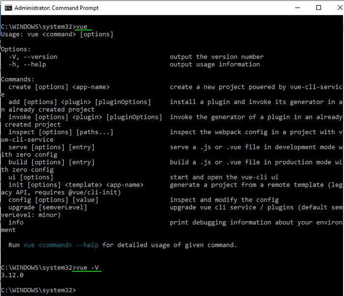Click 'start and open the vue-cli ui' description

click(x=224, y=177)
